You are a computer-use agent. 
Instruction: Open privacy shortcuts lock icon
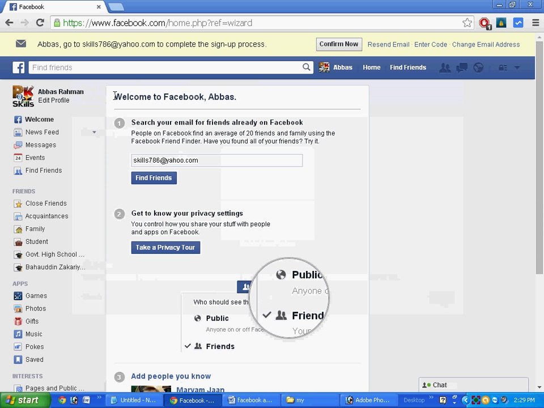pos(503,67)
